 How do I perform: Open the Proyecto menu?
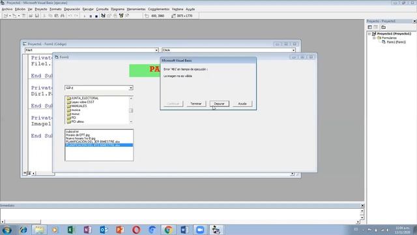point(41,9)
